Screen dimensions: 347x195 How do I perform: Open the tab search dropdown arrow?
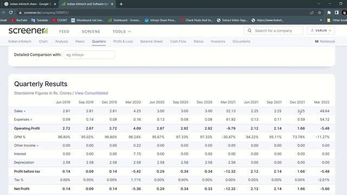pyautogui.click(x=319, y=4)
